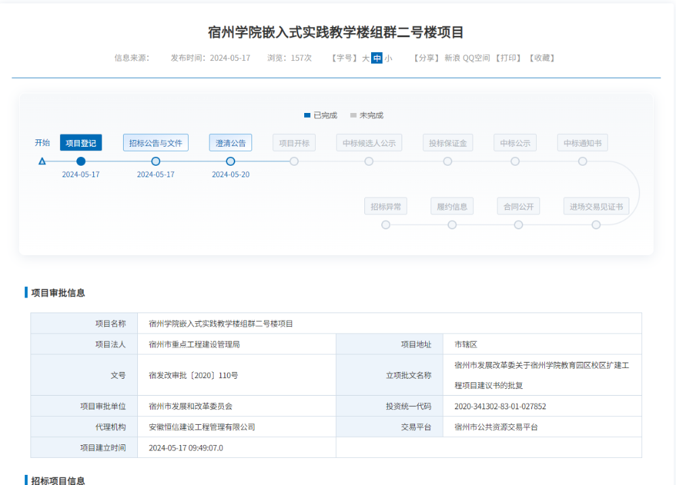Click the timeline node under 中标公示
Image resolution: width=676 pixels, height=485 pixels.
click(515, 162)
